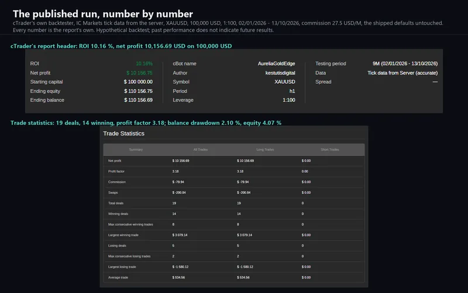This screenshot has width=468, height=293.
Task: Click Short Trades average trade $ 0.00
Action: tap(306, 277)
